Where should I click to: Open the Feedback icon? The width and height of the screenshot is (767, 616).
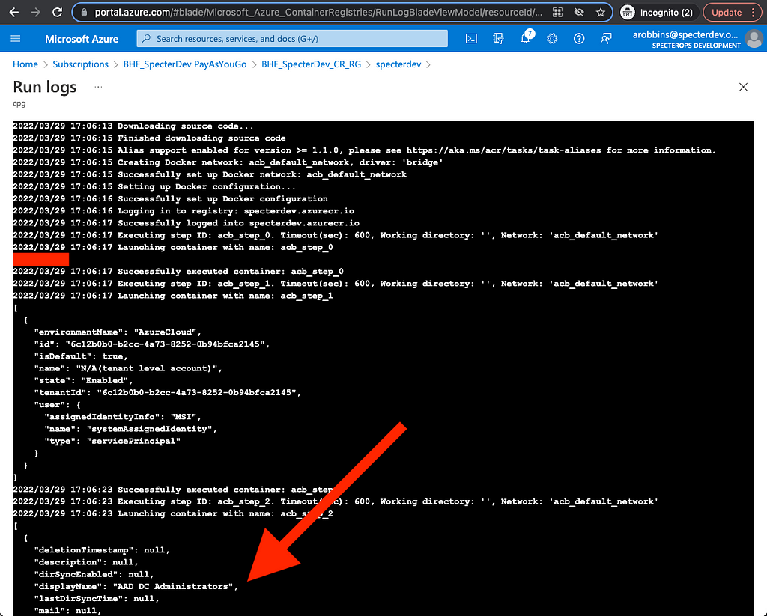pos(606,39)
